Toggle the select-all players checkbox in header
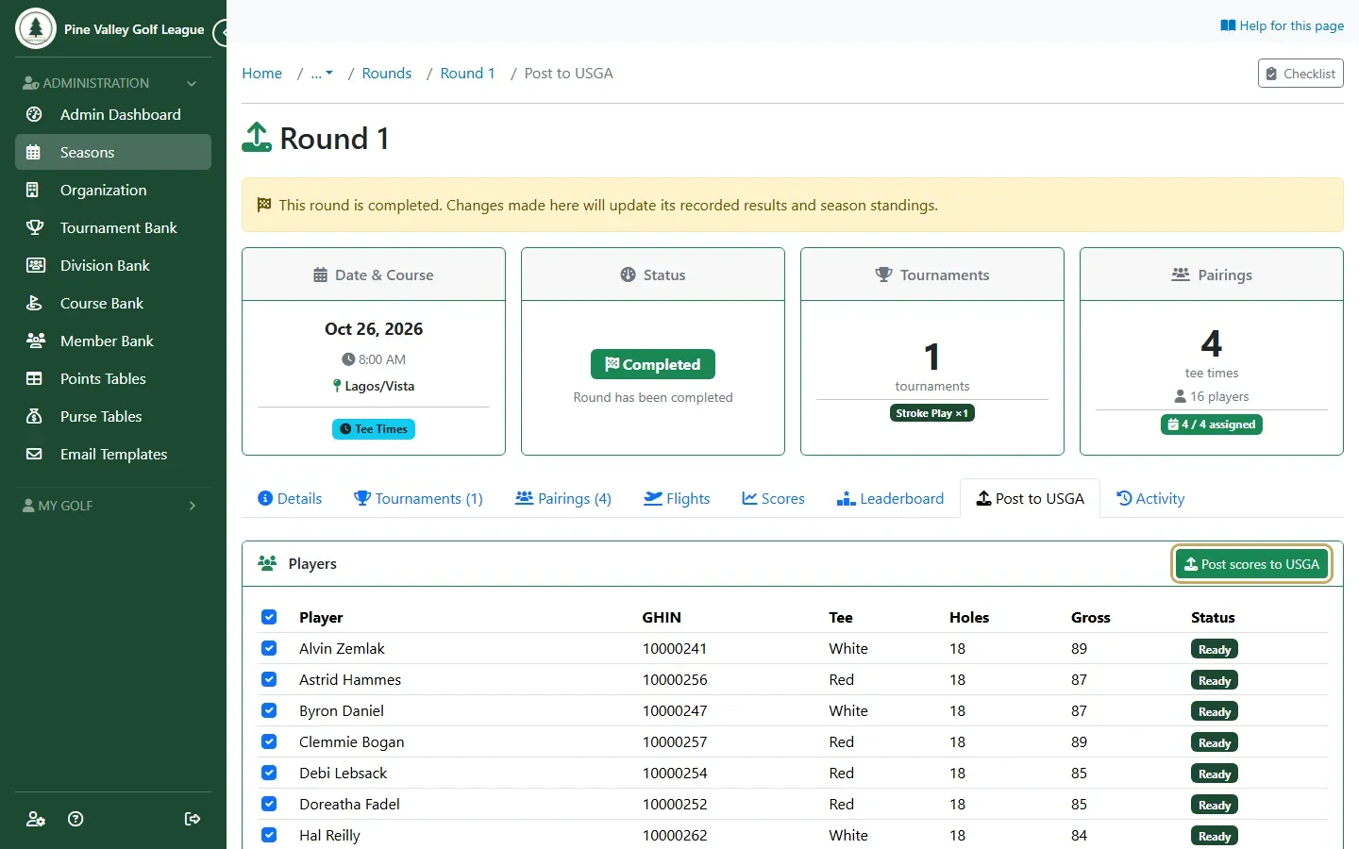Screen dimensions: 1359x849 pyautogui.click(x=269, y=617)
